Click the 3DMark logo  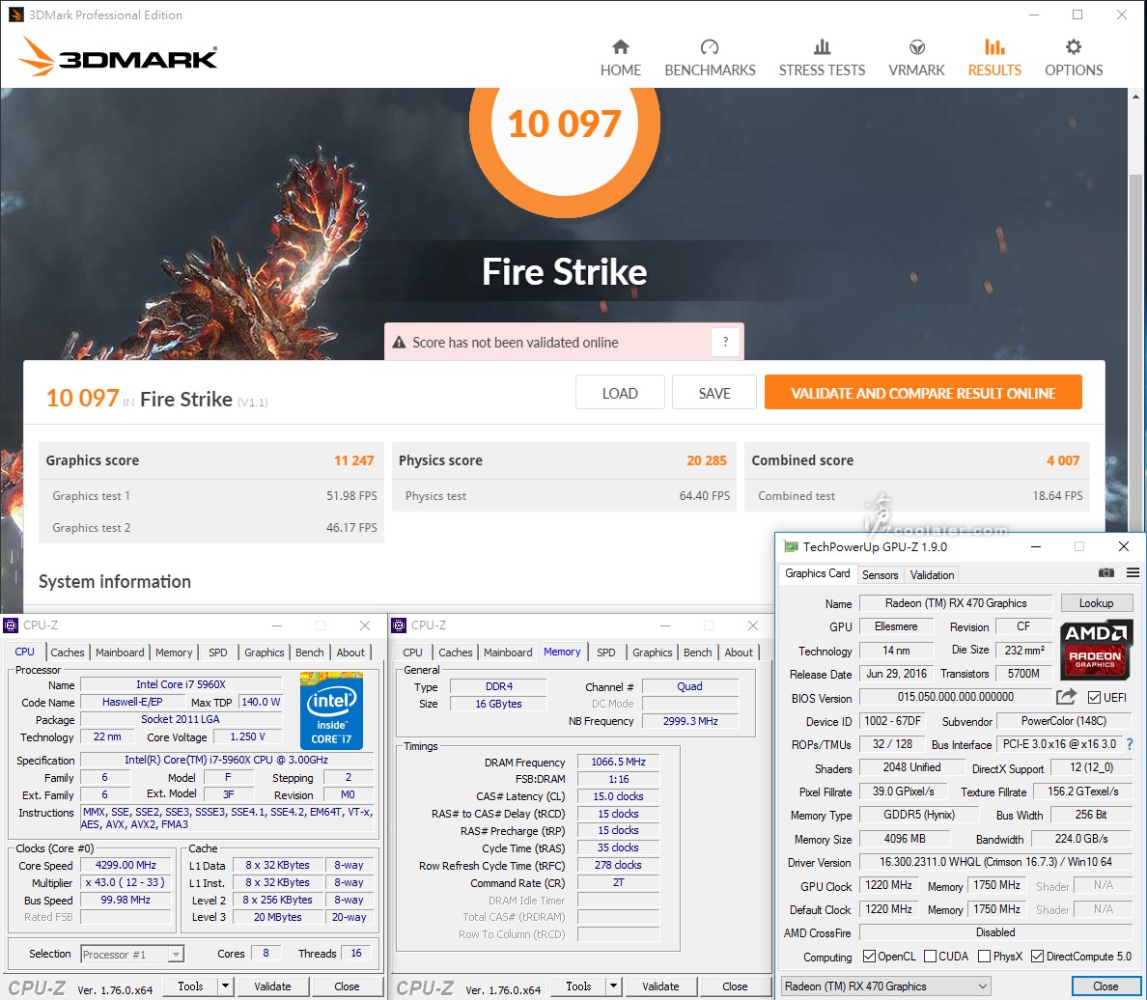(119, 56)
